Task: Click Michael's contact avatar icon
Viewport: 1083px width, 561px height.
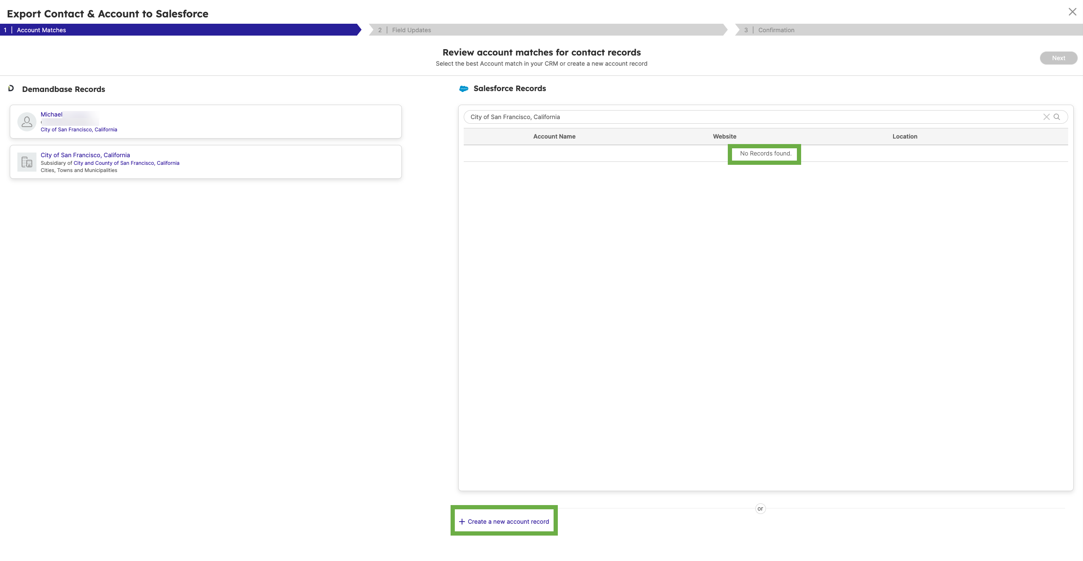Action: pyautogui.click(x=27, y=122)
